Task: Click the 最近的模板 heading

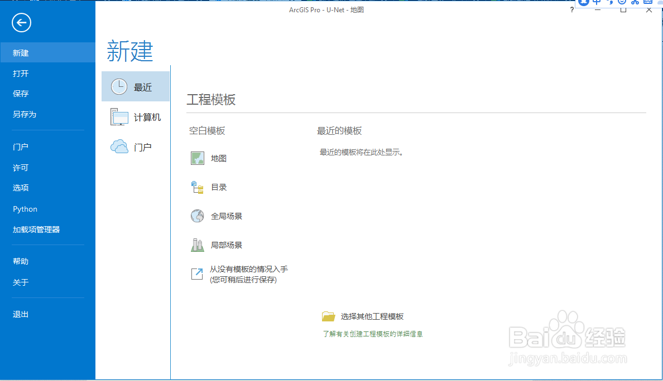Action: click(x=339, y=131)
